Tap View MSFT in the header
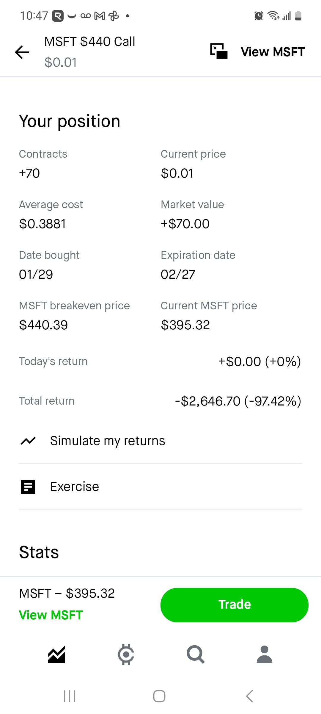 point(273,52)
